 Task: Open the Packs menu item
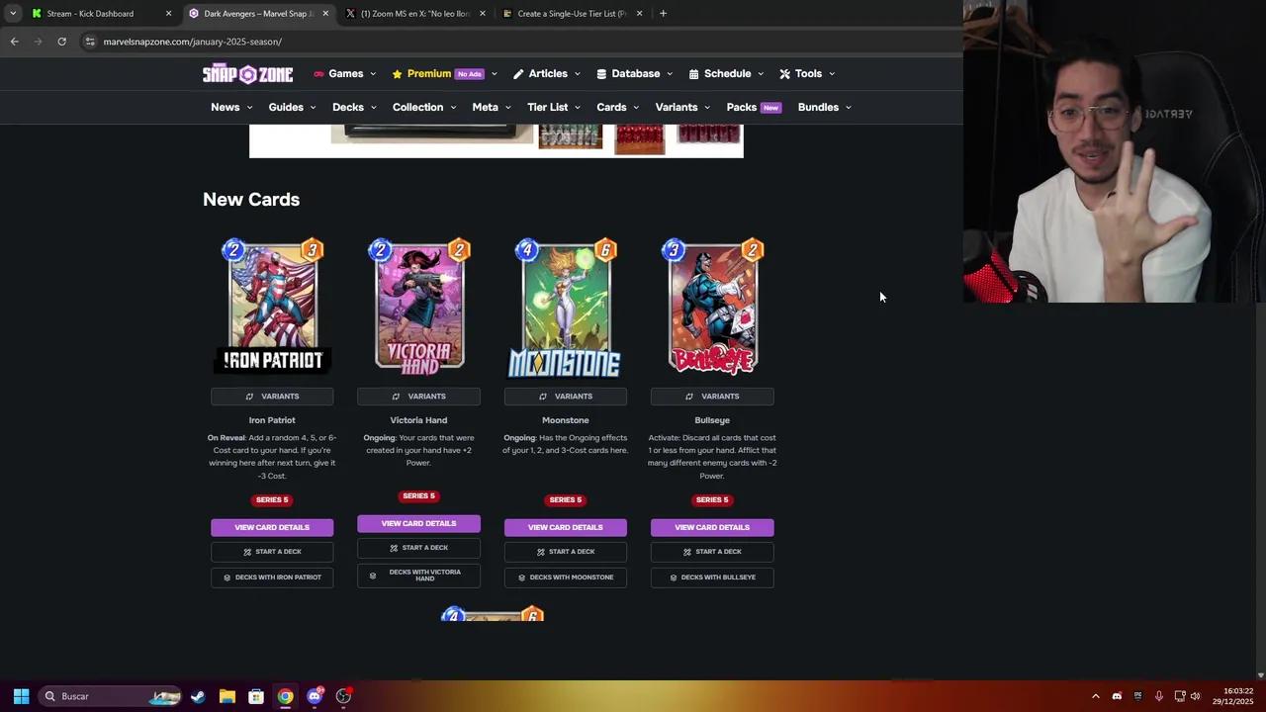(x=754, y=107)
